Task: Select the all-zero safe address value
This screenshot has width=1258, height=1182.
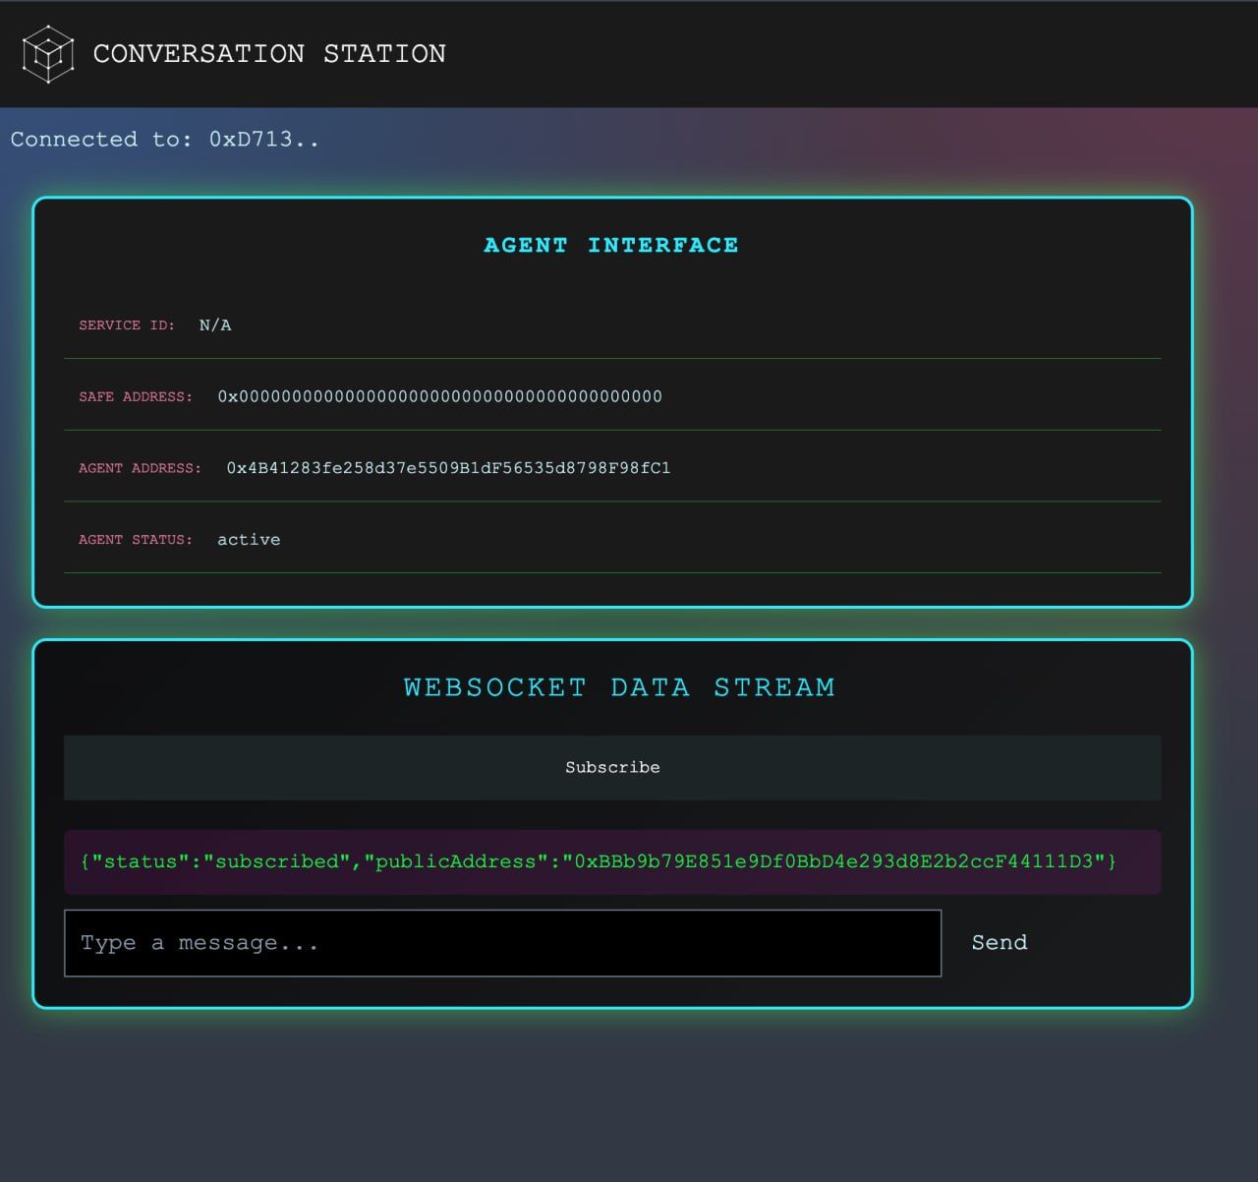Action: (440, 396)
